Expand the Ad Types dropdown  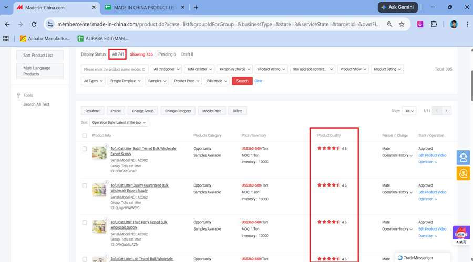tap(93, 81)
